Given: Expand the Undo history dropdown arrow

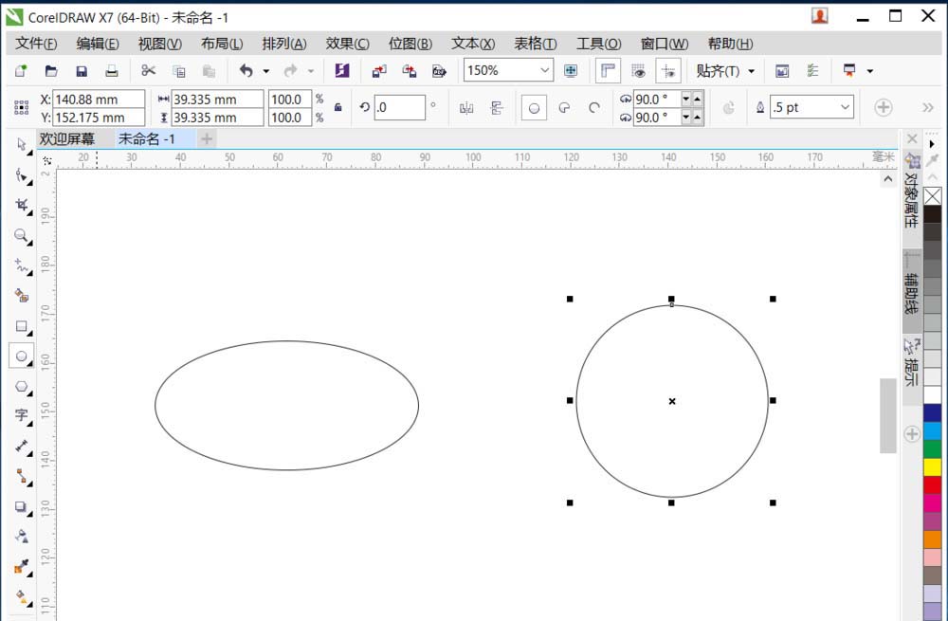Looking at the screenshot, I should pos(265,70).
